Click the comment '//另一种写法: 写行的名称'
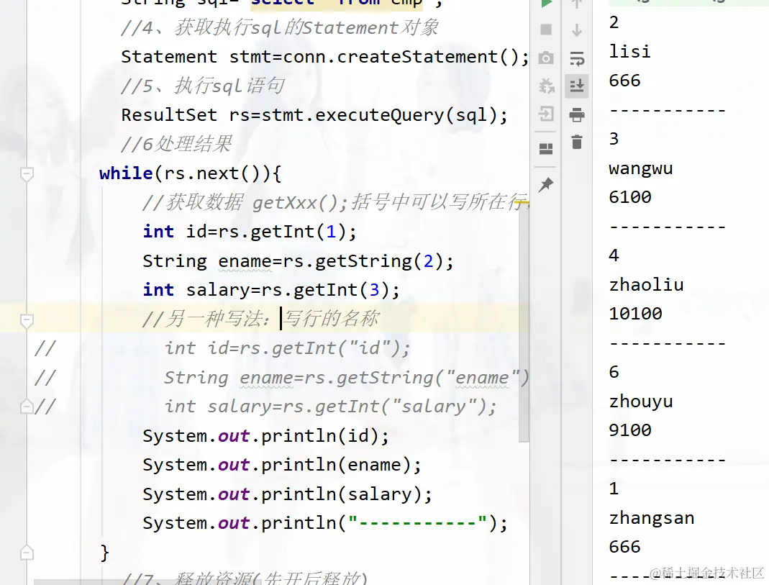 (x=261, y=319)
